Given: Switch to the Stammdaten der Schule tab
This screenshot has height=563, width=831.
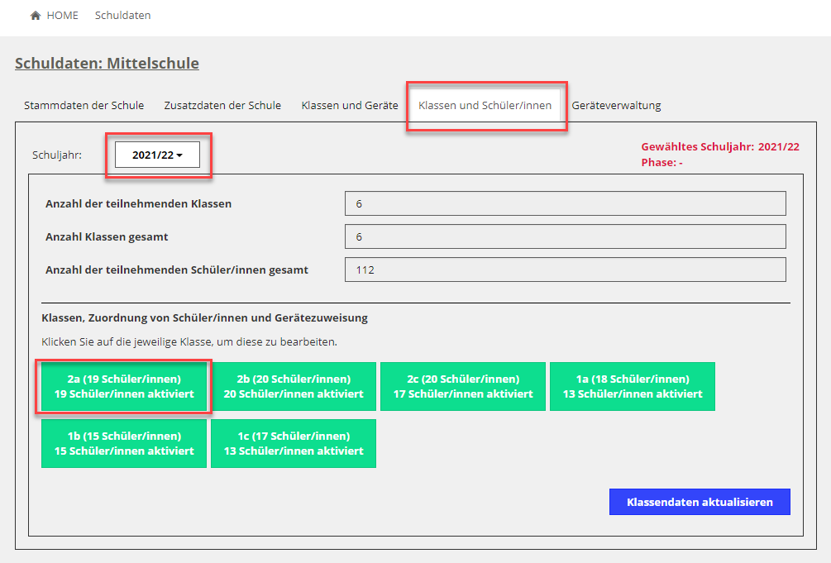Looking at the screenshot, I should click(x=84, y=106).
